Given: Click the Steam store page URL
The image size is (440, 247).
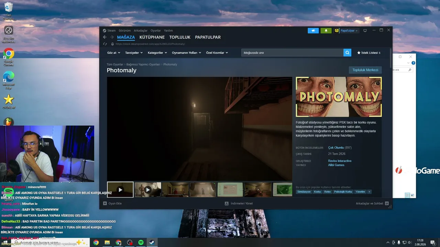Looking at the screenshot, I should pos(150,44).
